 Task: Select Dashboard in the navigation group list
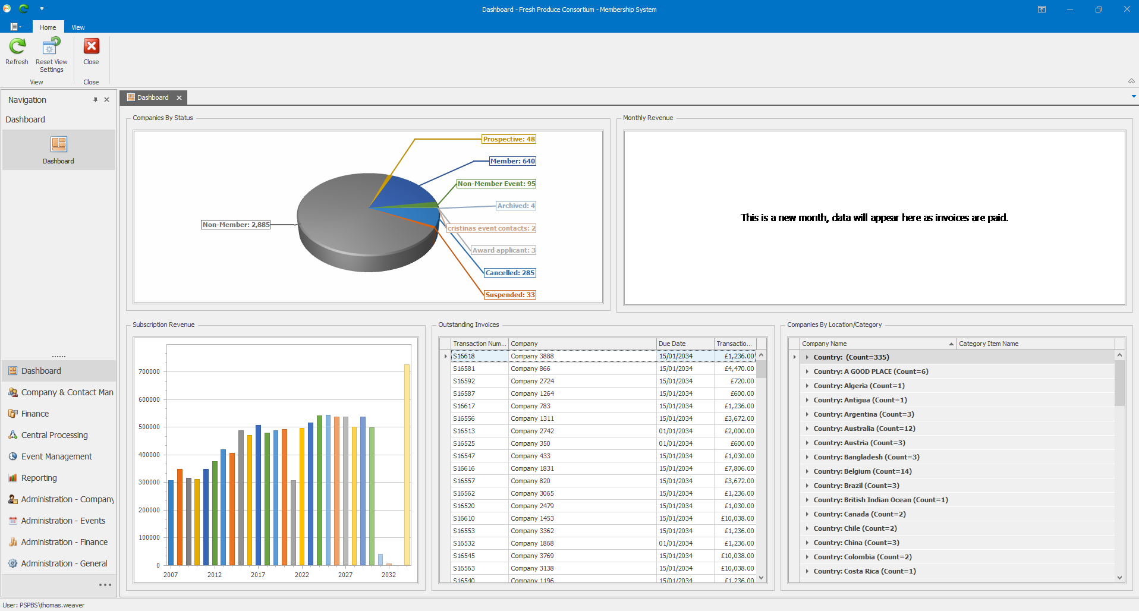click(x=59, y=371)
